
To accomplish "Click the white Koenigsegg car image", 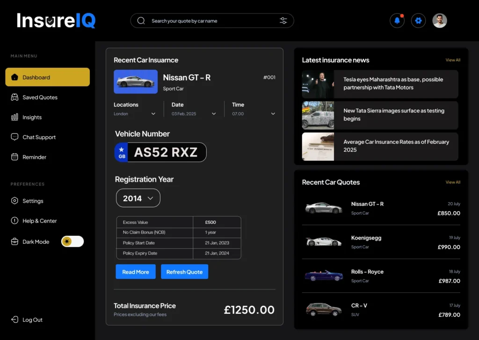I will [324, 241].
